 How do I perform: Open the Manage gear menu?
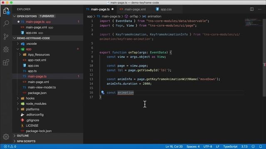click(6, 137)
